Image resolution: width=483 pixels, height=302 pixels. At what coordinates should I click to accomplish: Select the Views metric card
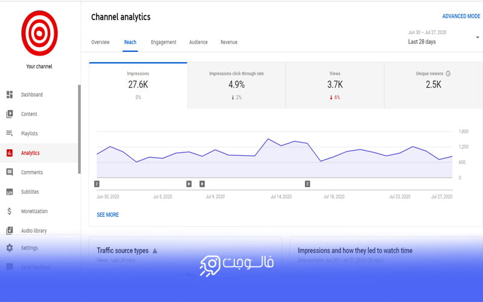(335, 85)
